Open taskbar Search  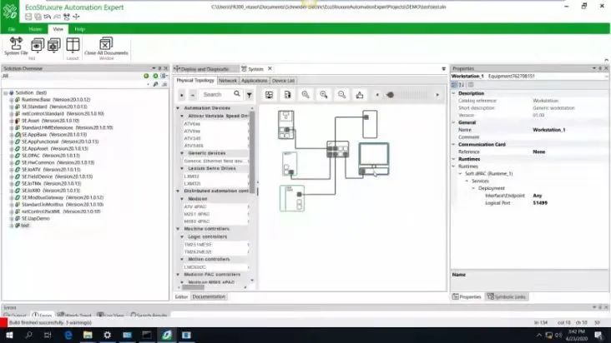coord(28,335)
